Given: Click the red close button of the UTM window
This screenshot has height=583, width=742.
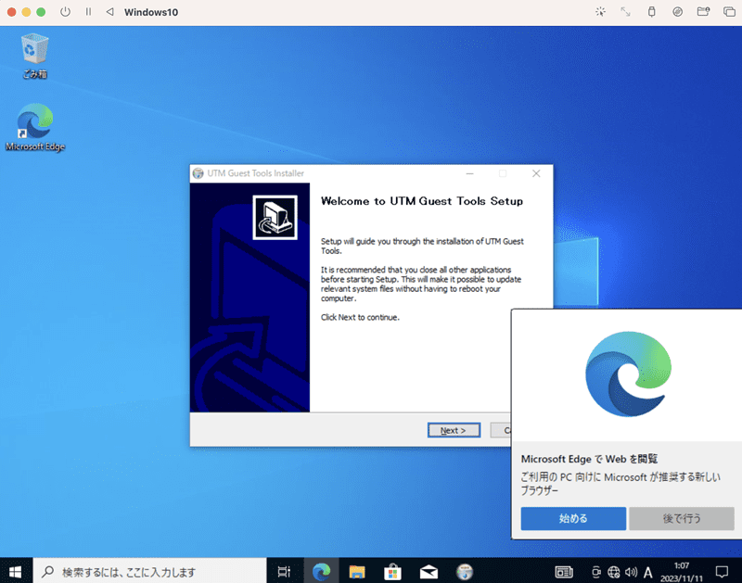Looking at the screenshot, I should (11, 12).
